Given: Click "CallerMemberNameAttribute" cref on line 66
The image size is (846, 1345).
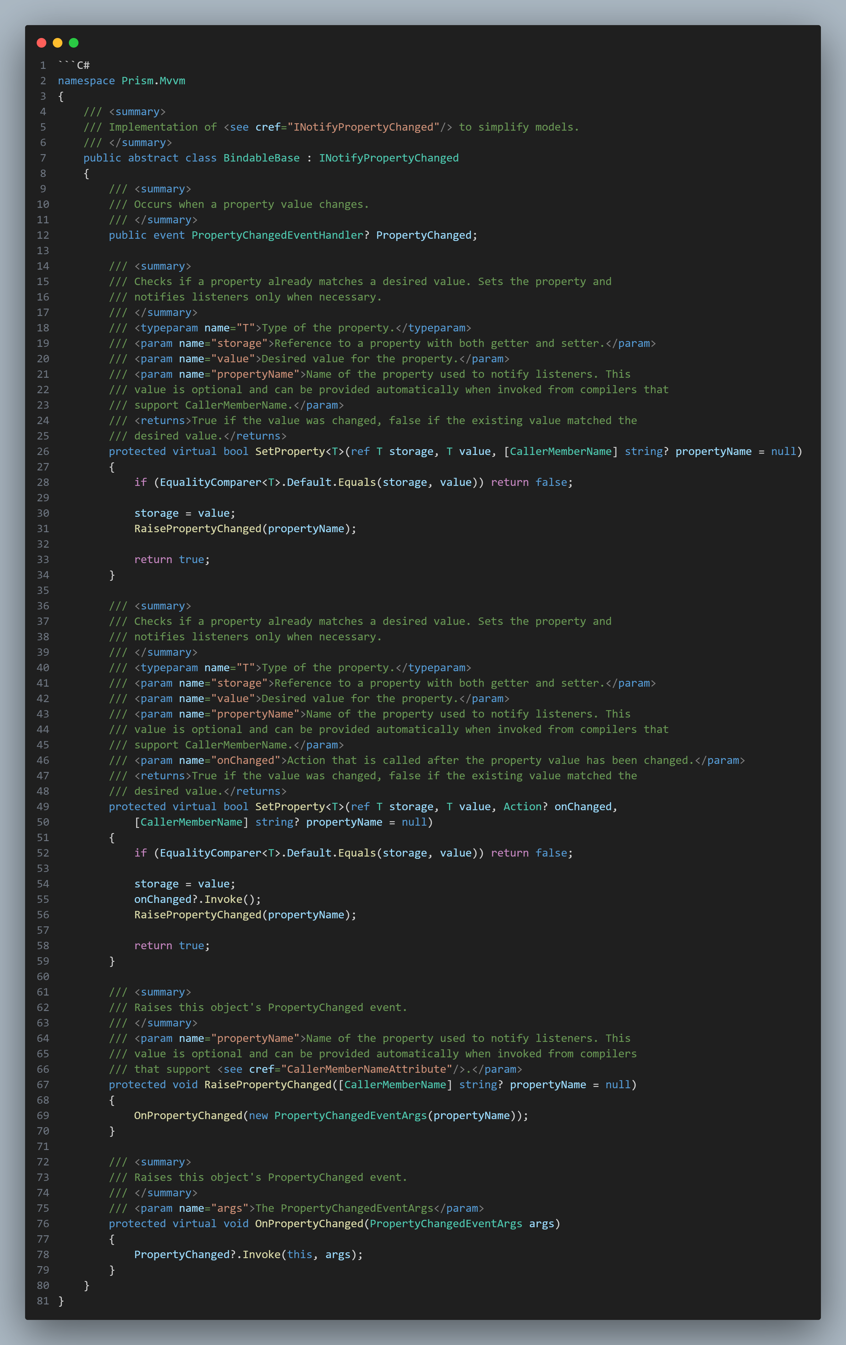Looking at the screenshot, I should coord(366,1069).
